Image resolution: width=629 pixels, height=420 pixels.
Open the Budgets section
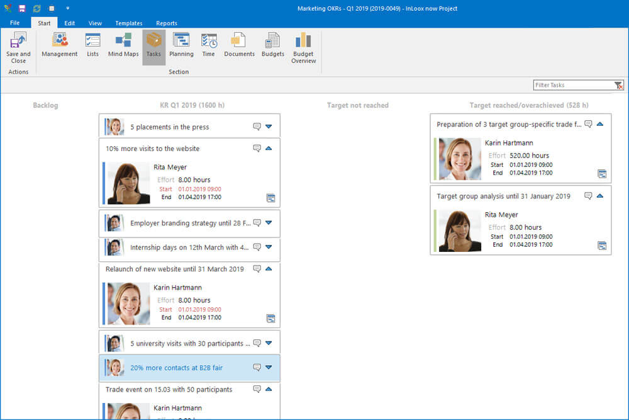click(273, 45)
